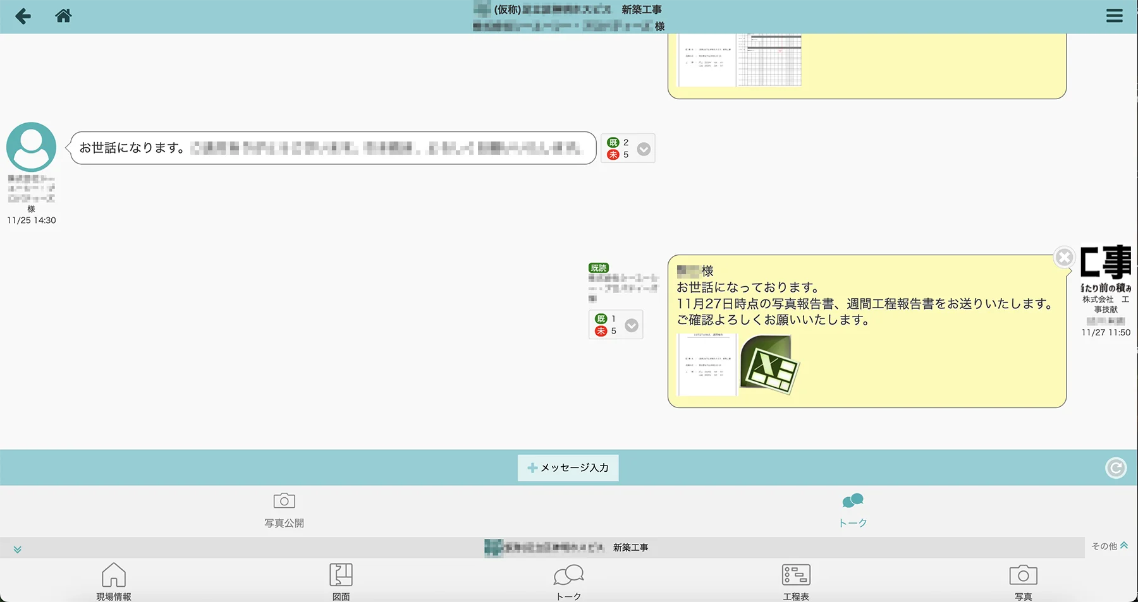The height and width of the screenshot is (602, 1138).
Task: Click the refresh icon in message bar
Action: click(1115, 468)
